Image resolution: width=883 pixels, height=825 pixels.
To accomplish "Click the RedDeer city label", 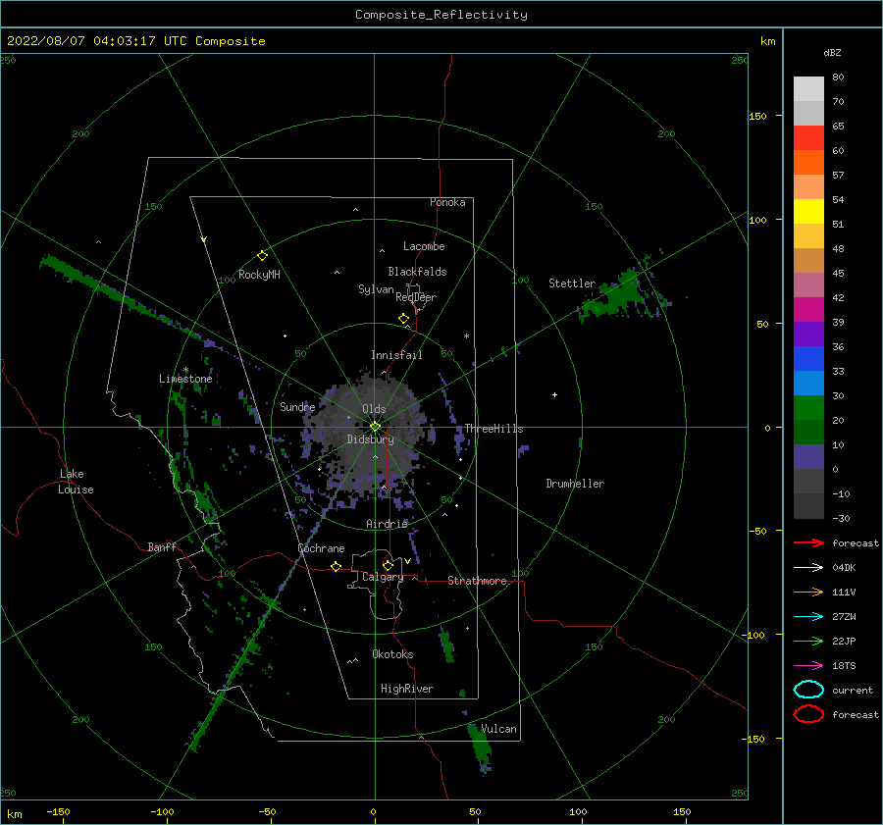I will (x=416, y=297).
